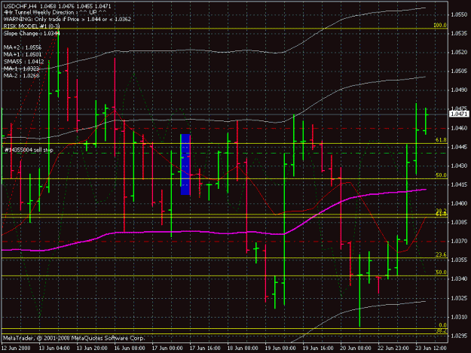Image resolution: width=471 pixels, height=353 pixels.
Task: Select the '19 Jun 00:00' time axis label
Action: pyautogui.click(x=280, y=348)
